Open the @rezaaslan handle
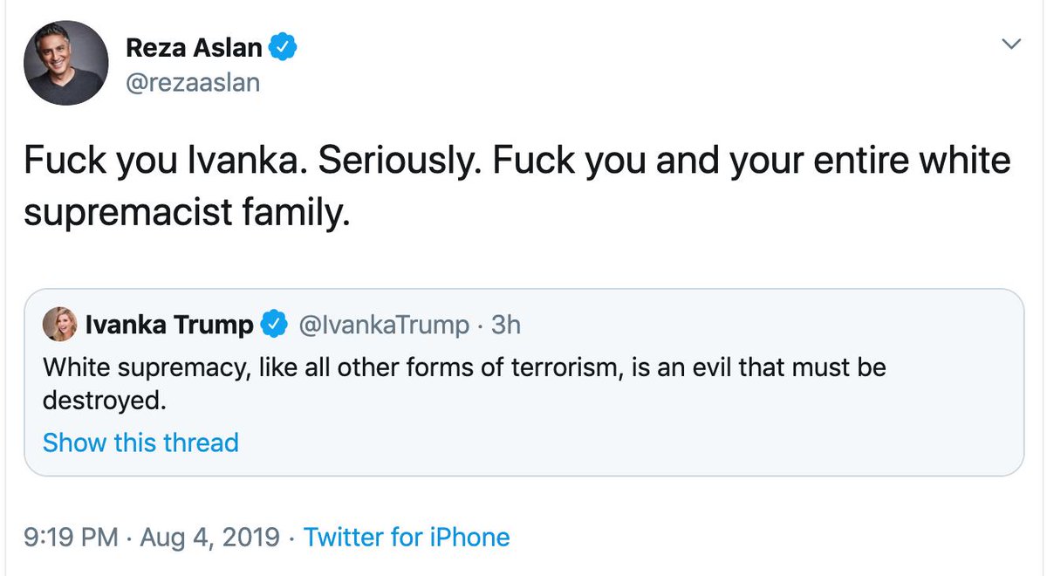 click(x=192, y=83)
